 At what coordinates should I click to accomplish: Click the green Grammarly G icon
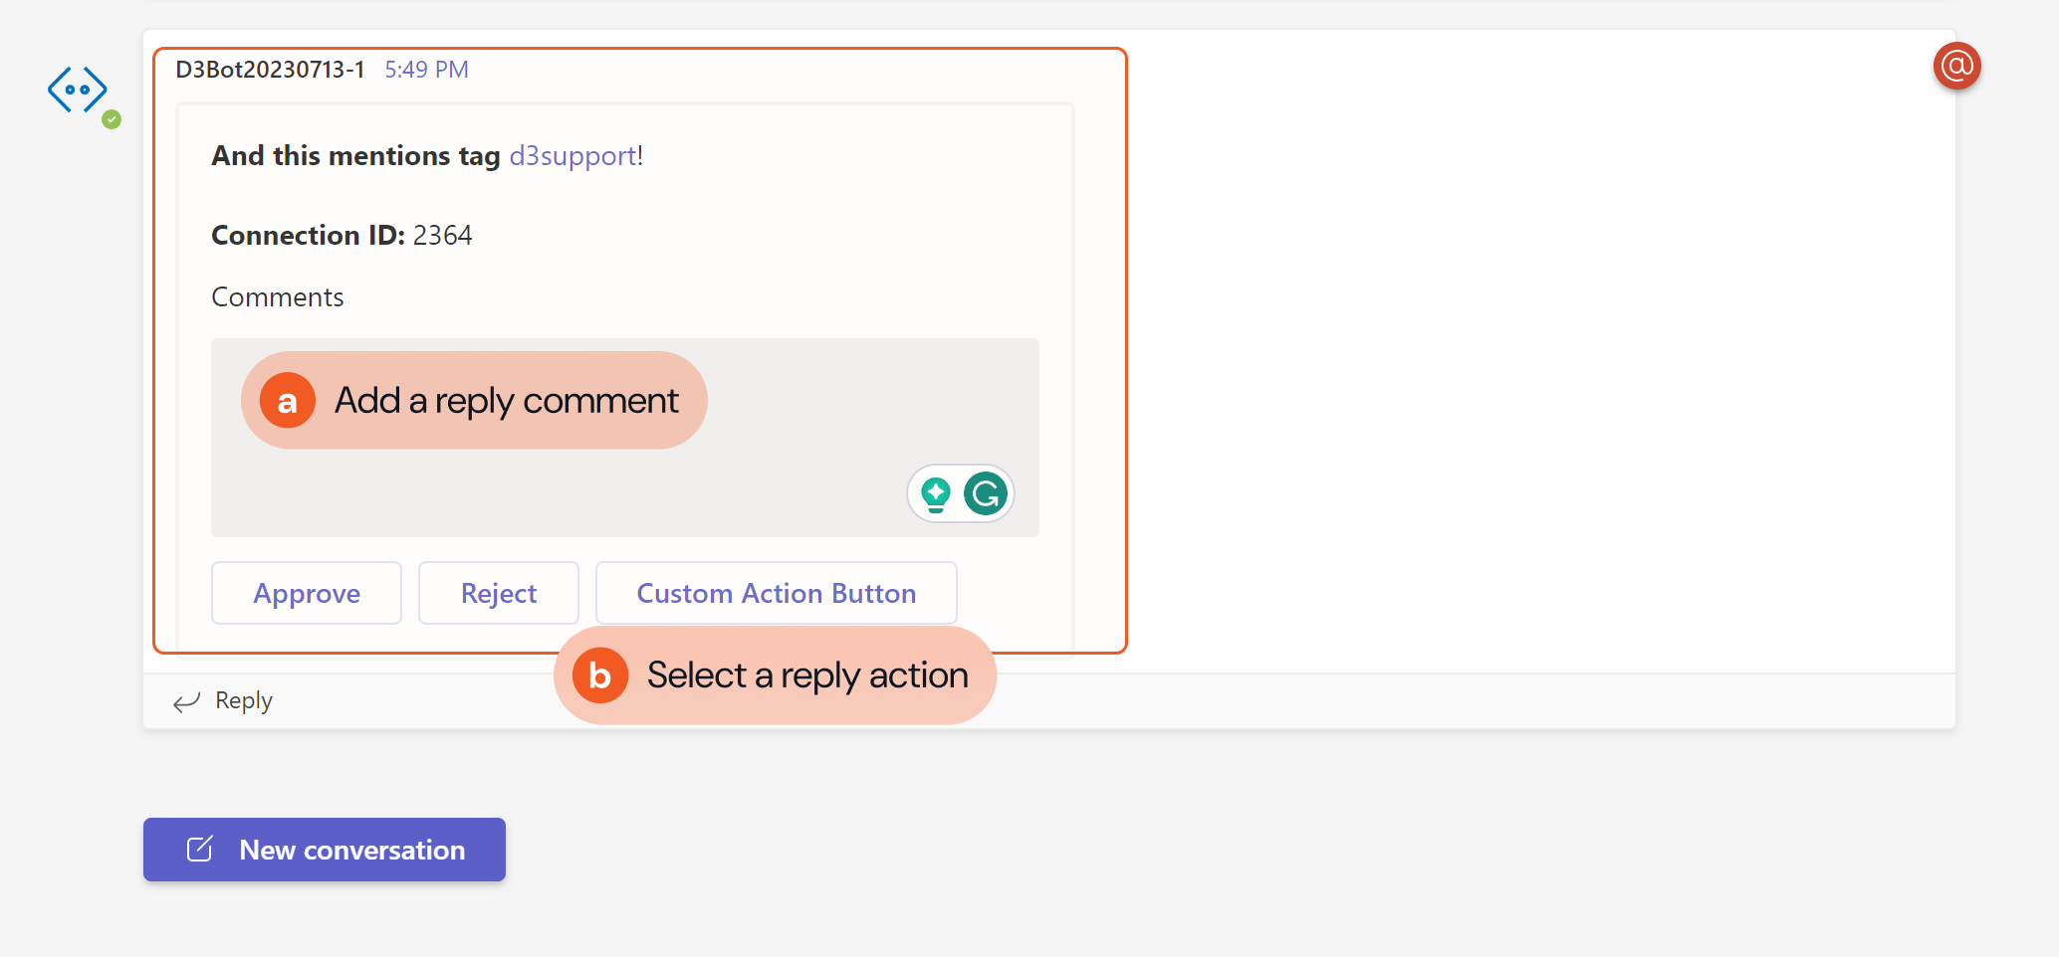coord(986,493)
